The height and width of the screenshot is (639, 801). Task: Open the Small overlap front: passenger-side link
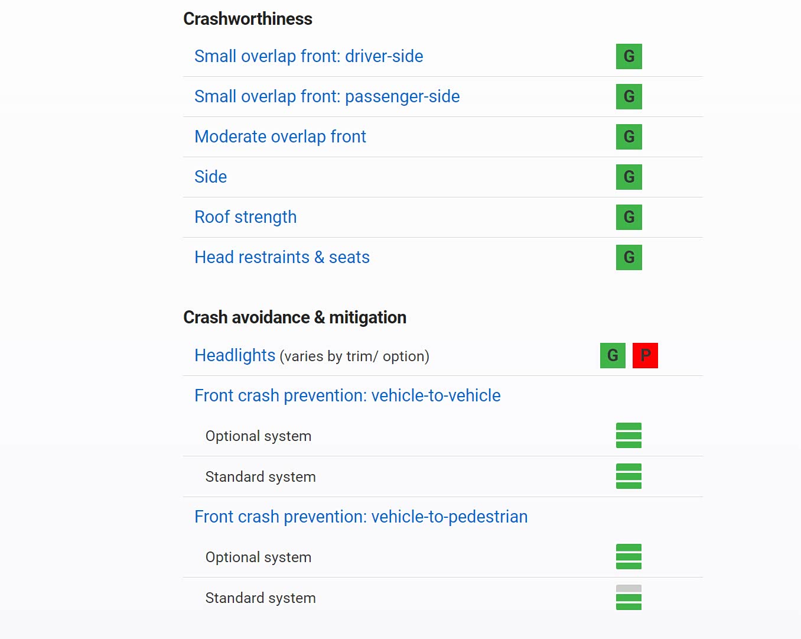tap(327, 97)
